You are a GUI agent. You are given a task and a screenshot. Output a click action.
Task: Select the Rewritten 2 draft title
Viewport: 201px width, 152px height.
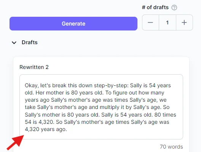coord(34,67)
